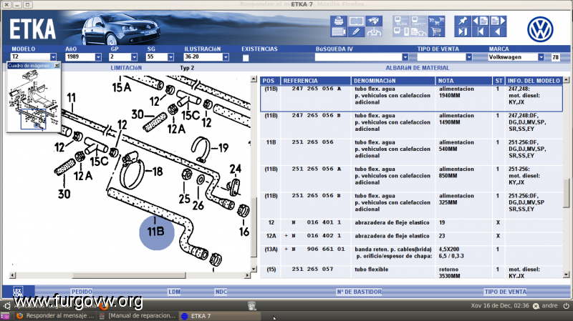The image size is (573, 321).
Task: Open the Modelo dropdown showing T2
Action: click(x=53, y=57)
